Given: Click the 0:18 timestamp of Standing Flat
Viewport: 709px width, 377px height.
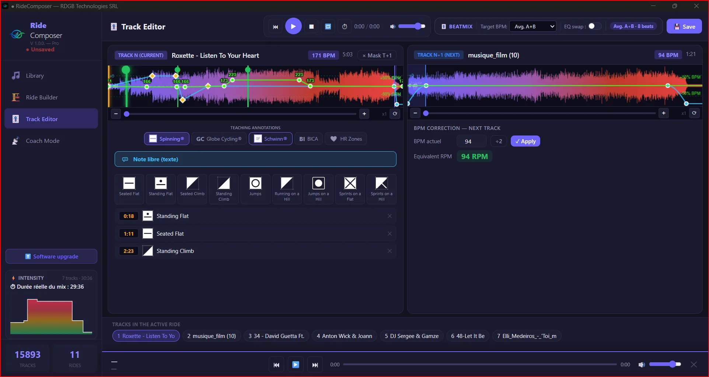Looking at the screenshot, I should pyautogui.click(x=129, y=216).
